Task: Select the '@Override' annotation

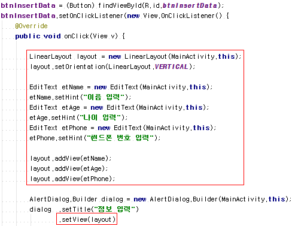Action: pyautogui.click(x=31, y=26)
